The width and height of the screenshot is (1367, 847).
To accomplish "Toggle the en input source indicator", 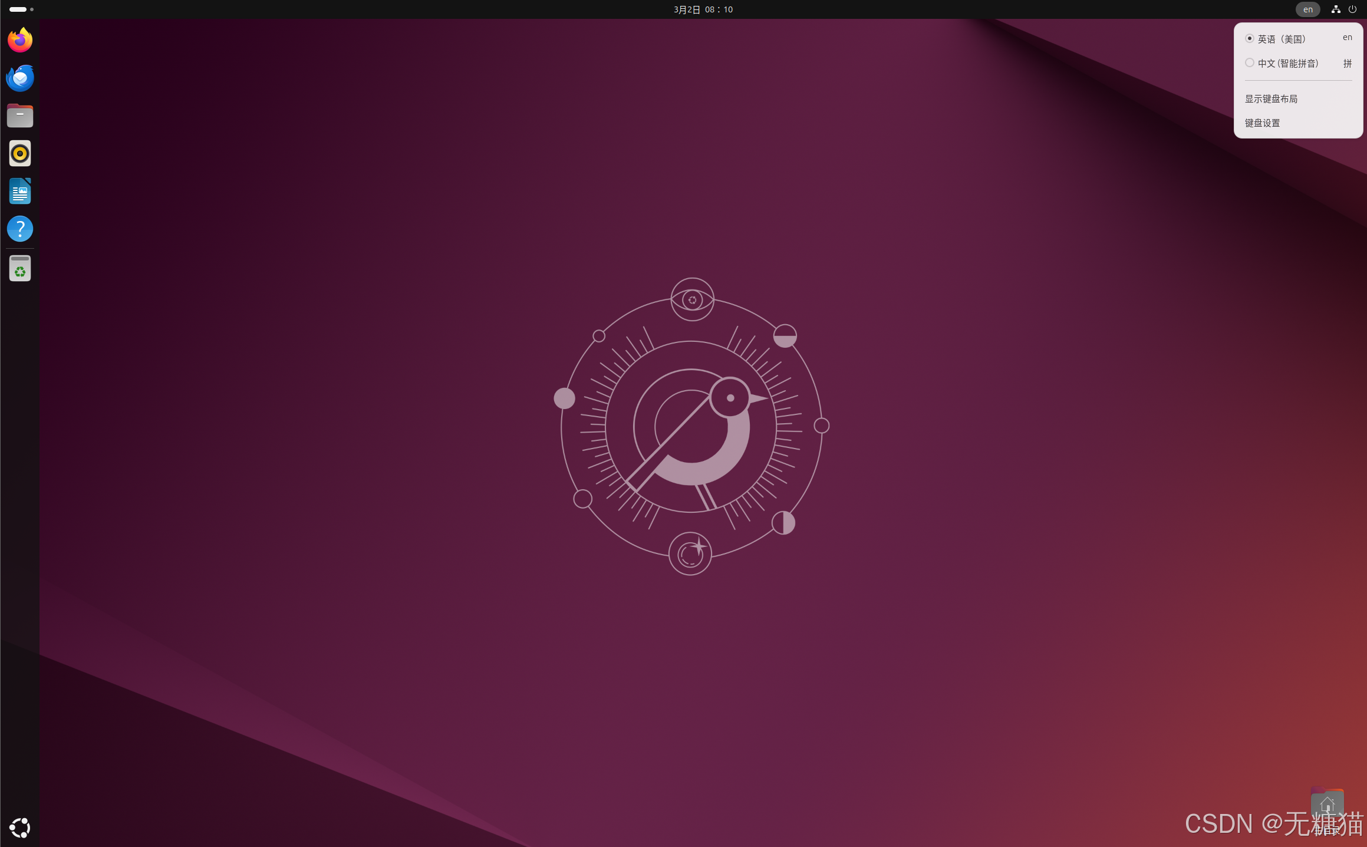I will pos(1307,9).
